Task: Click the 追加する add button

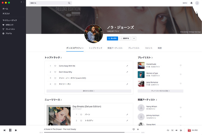Action: (x=125, y=38)
